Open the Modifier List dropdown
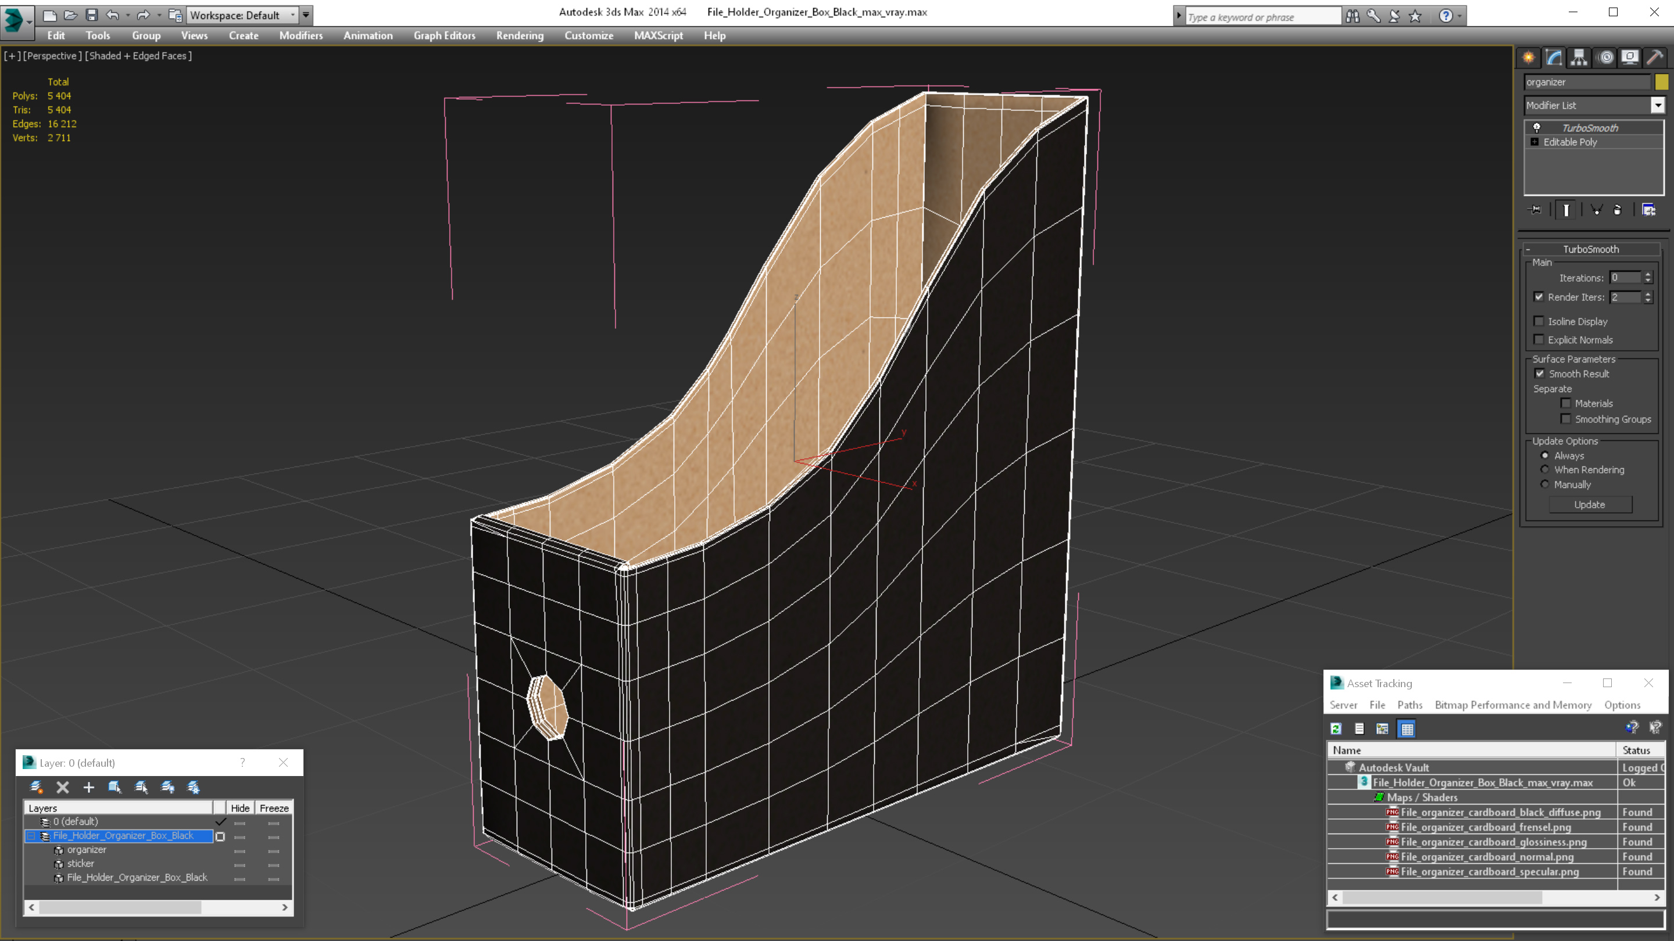The width and height of the screenshot is (1674, 941). (x=1657, y=105)
